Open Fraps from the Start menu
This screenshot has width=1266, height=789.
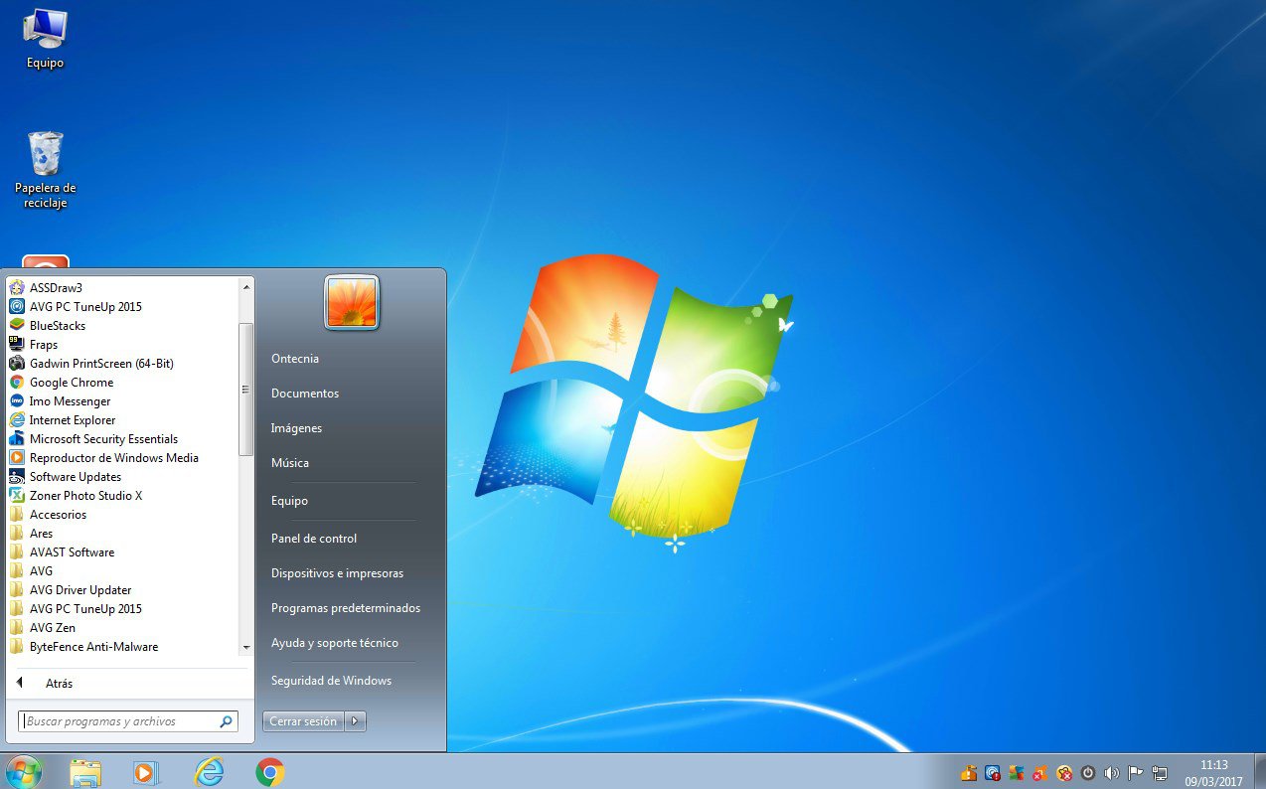click(x=44, y=344)
